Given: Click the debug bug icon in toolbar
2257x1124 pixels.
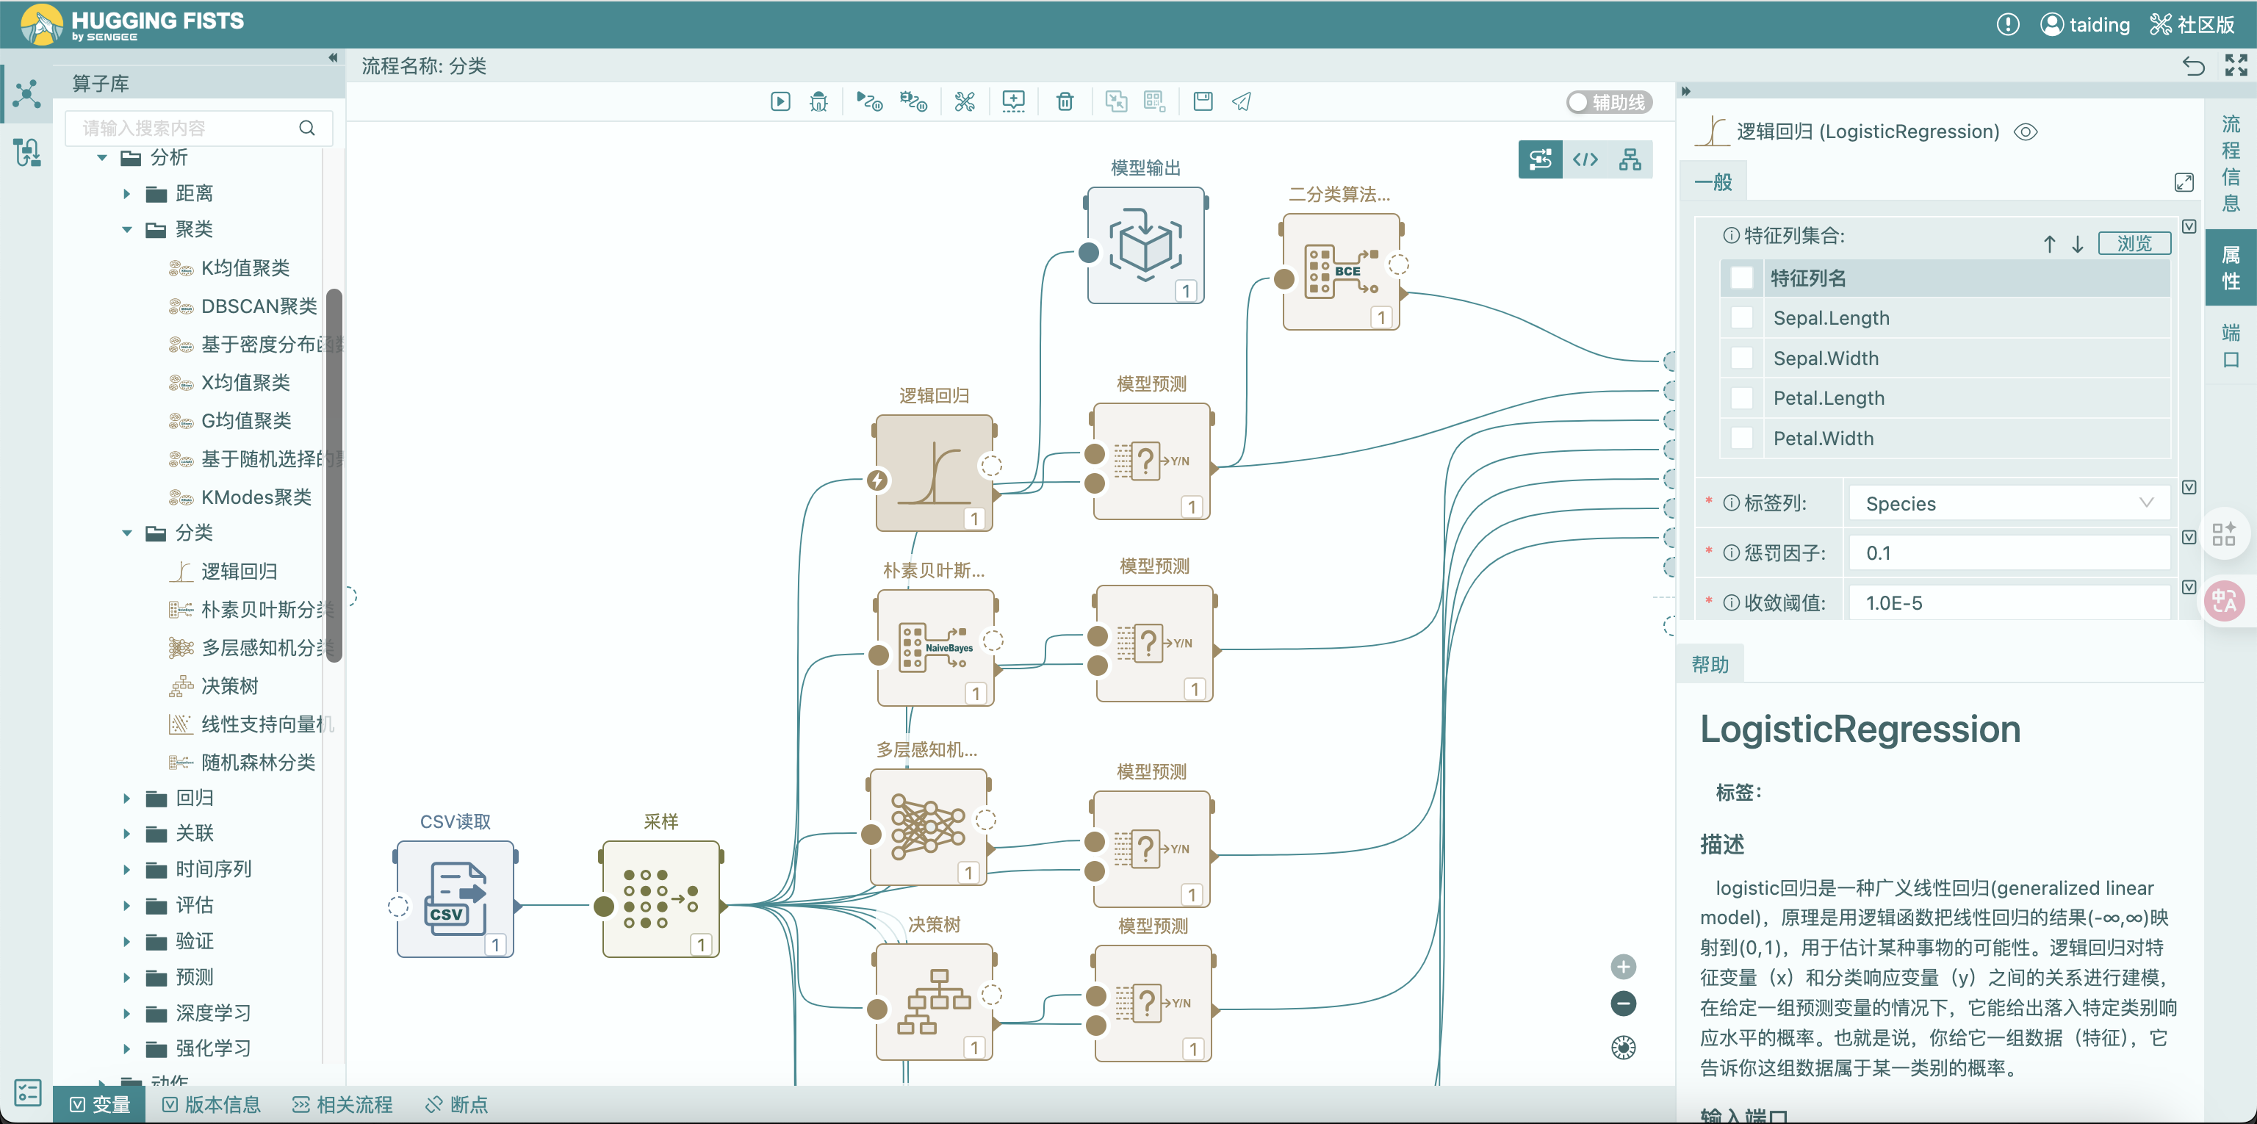Looking at the screenshot, I should 818,101.
